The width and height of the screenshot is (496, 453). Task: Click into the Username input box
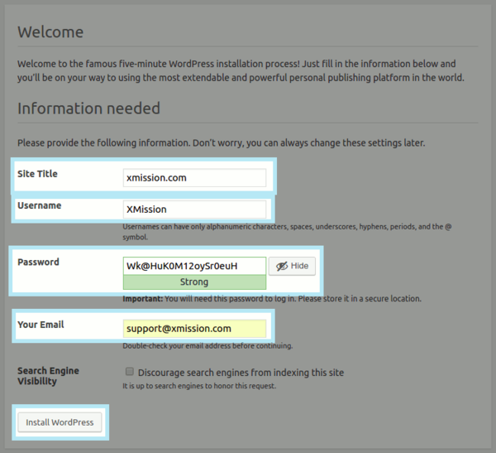click(x=194, y=210)
